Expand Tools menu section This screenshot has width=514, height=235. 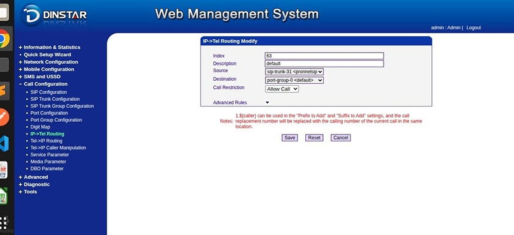click(x=30, y=192)
